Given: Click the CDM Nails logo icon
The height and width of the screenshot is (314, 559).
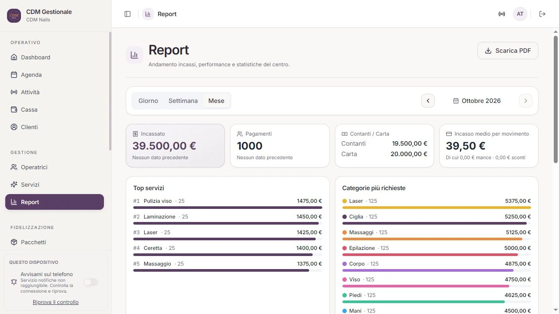Looking at the screenshot, I should point(14,16).
